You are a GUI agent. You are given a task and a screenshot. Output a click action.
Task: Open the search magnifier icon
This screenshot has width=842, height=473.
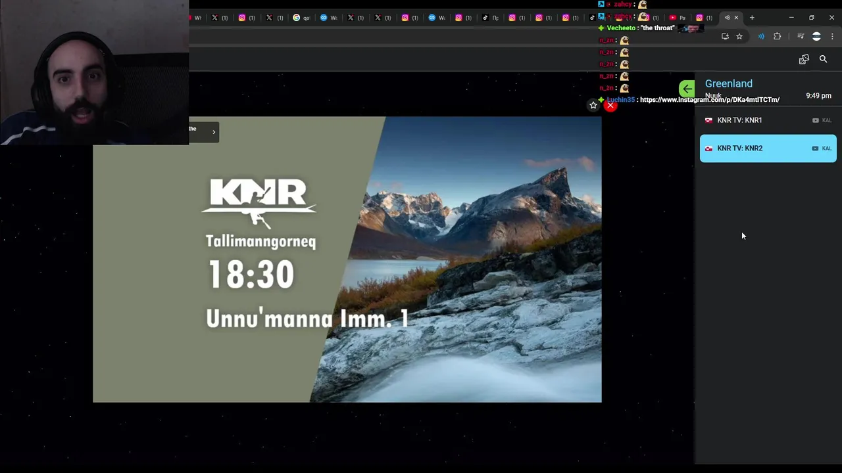click(823, 59)
